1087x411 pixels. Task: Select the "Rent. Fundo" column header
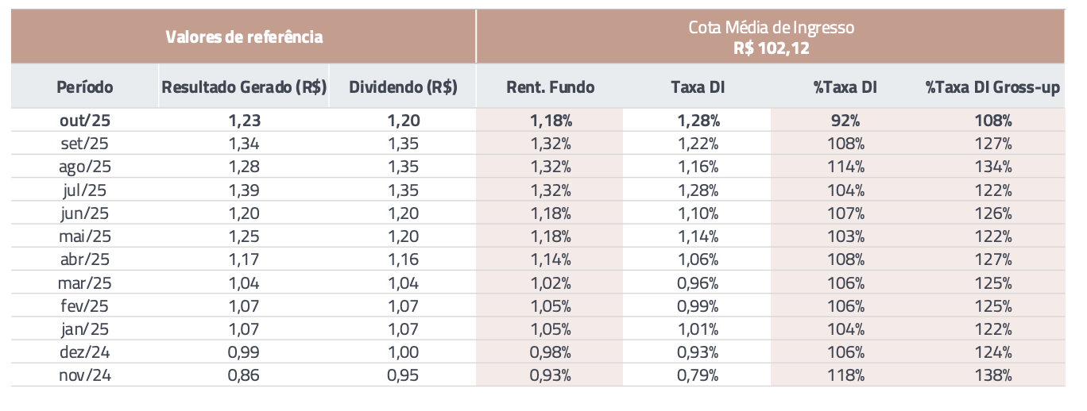click(x=550, y=87)
